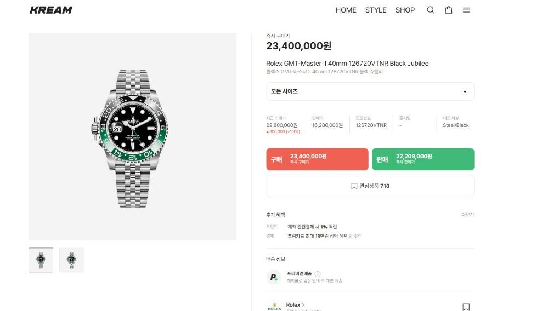Click the green 판매 sell button
The width and height of the screenshot is (542, 311).
click(423, 159)
